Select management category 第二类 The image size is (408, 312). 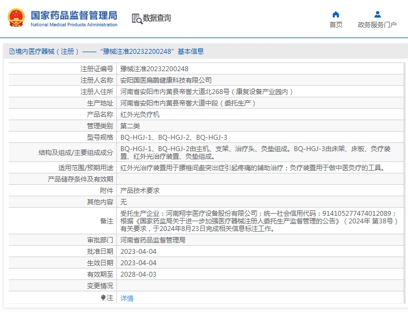point(130,126)
